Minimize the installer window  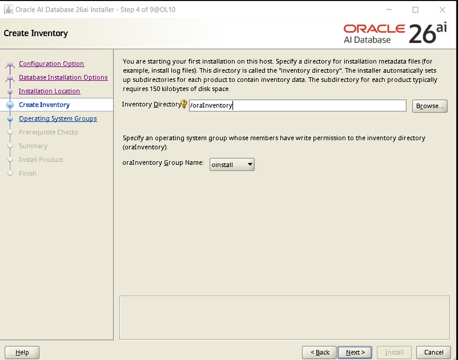pos(389,9)
